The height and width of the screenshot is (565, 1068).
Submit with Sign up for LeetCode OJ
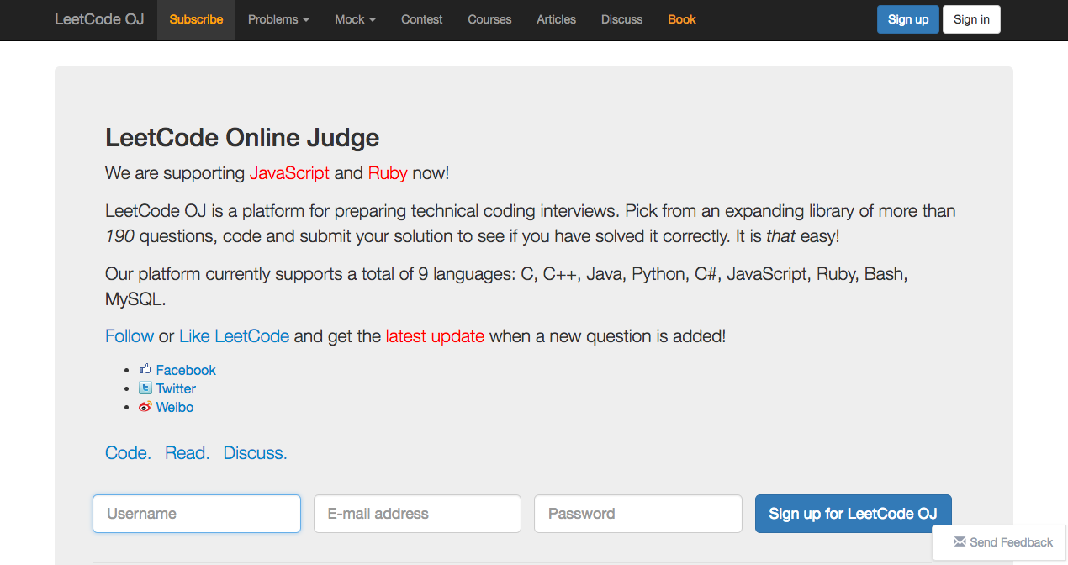[x=853, y=514]
